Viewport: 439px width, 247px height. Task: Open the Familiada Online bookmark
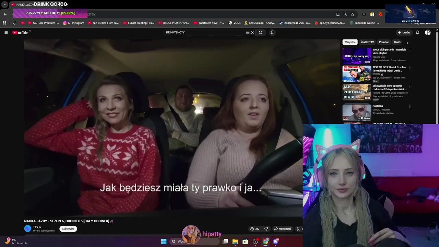[x=365, y=23]
